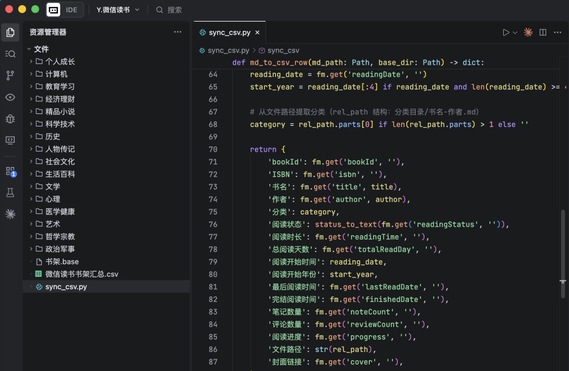The image size is (569, 371).
Task: Open the source control branch icon
Action: [x=10, y=75]
